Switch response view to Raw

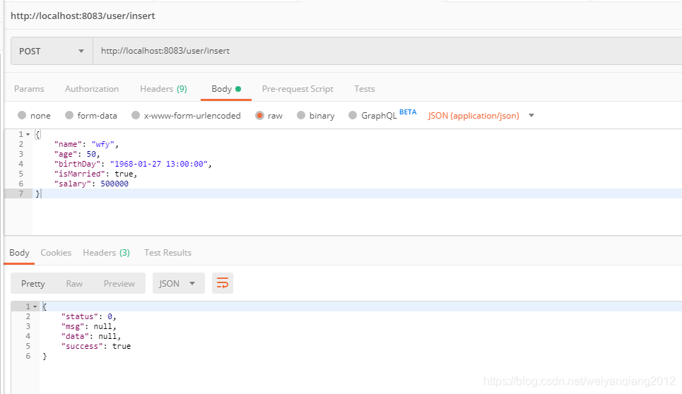pos(74,284)
